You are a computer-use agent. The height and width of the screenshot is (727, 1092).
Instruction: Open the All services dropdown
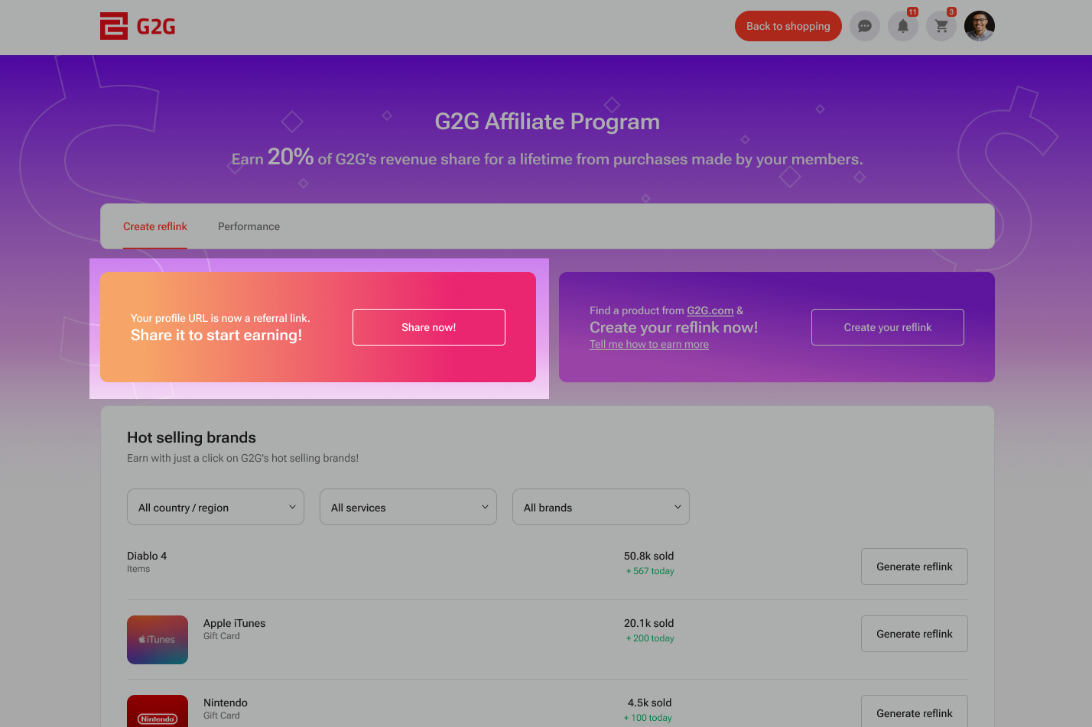(x=408, y=506)
